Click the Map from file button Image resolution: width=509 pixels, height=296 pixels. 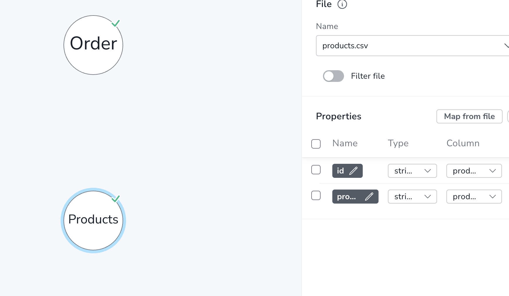coord(470,116)
